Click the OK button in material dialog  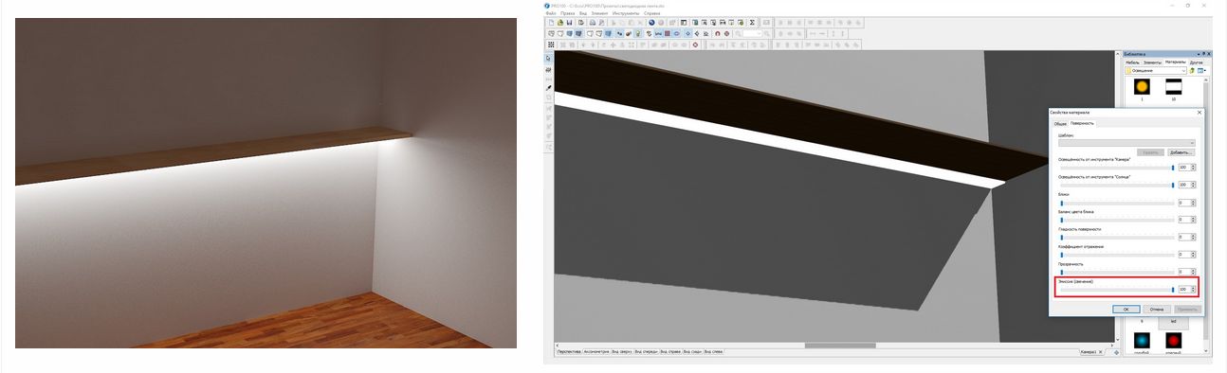1126,309
